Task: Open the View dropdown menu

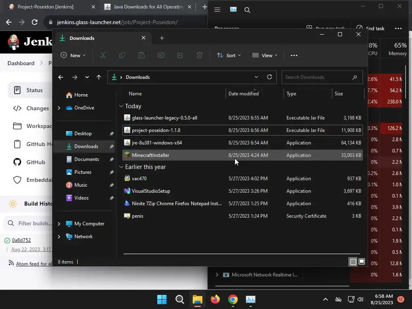Action: 265,56
